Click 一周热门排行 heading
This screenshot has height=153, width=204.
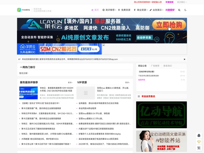[x=27, y=67]
